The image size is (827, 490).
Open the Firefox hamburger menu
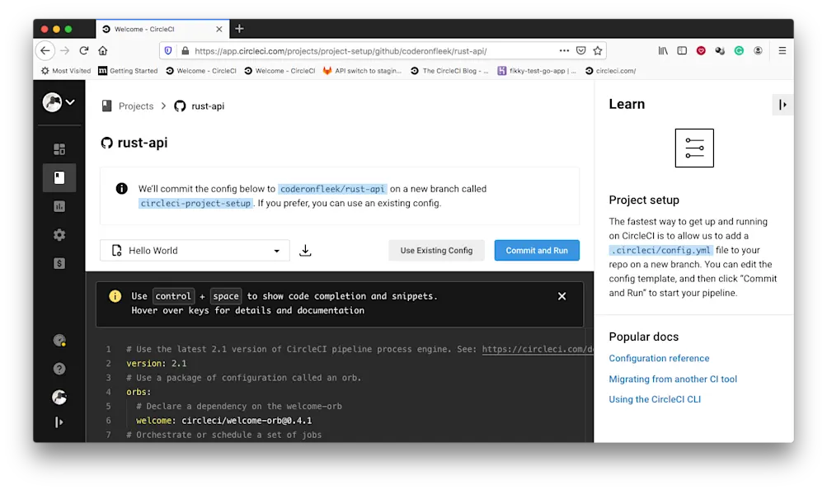[781, 50]
